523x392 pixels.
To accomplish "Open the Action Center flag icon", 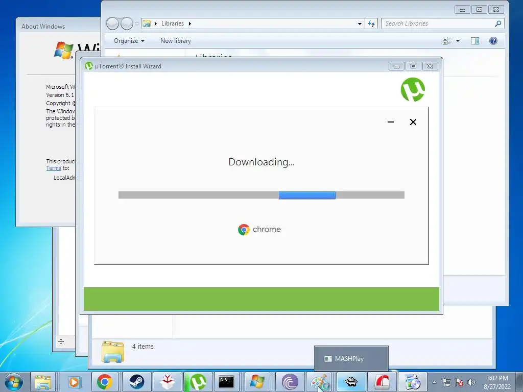I will pos(459,382).
